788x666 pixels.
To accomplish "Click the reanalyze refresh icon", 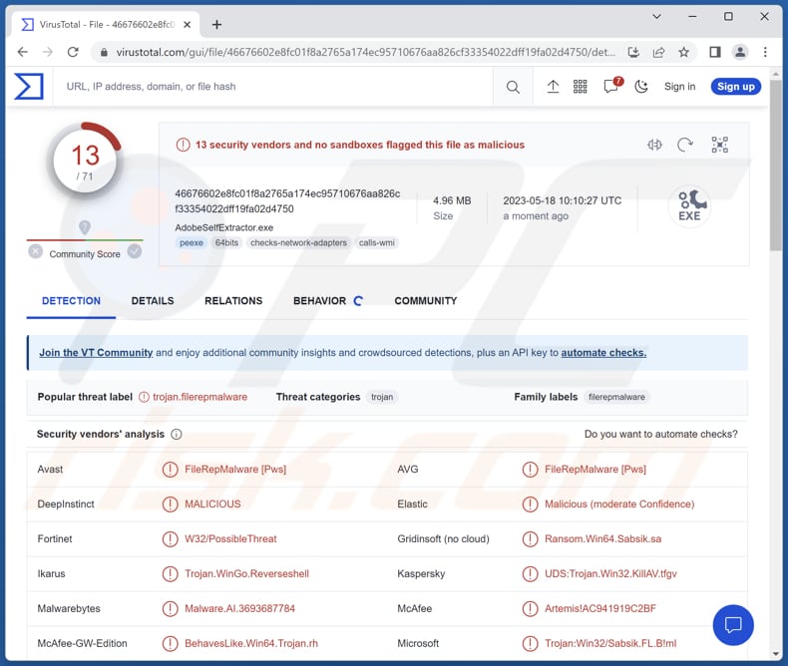I will point(684,145).
